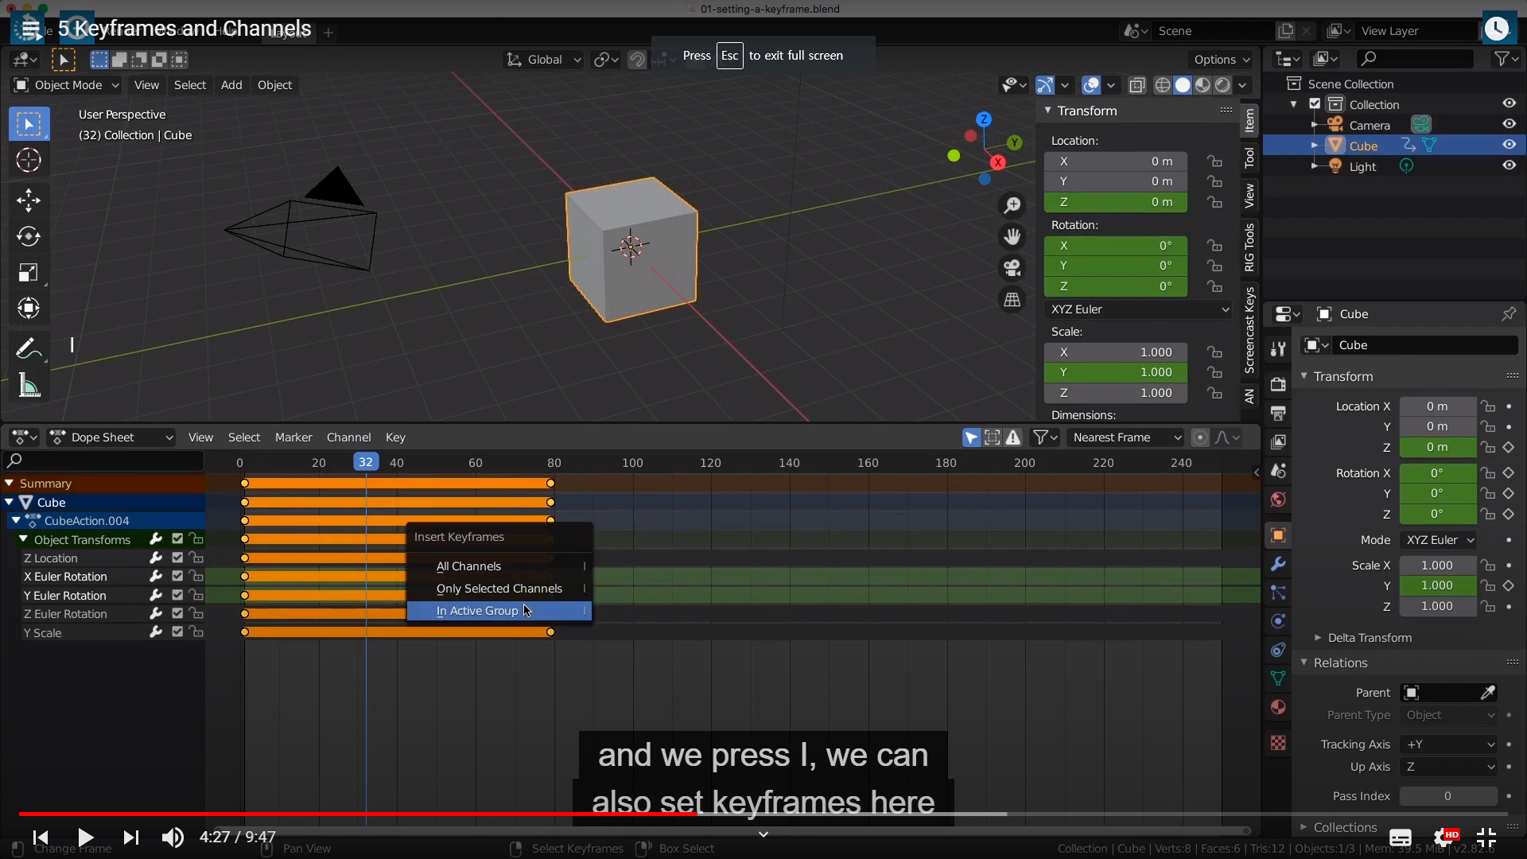Viewport: 1527px width, 859px height.
Task: Select the Annotate pencil tool
Action: (x=27, y=348)
